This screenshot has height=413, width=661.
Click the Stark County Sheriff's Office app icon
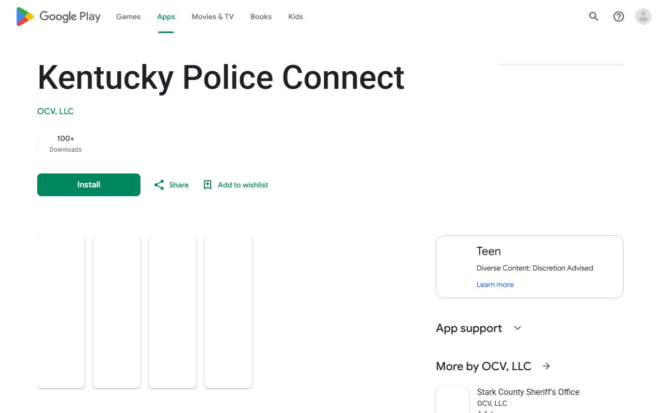point(452,400)
